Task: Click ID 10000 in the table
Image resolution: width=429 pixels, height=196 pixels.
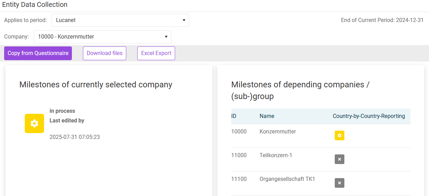Action: click(239, 132)
